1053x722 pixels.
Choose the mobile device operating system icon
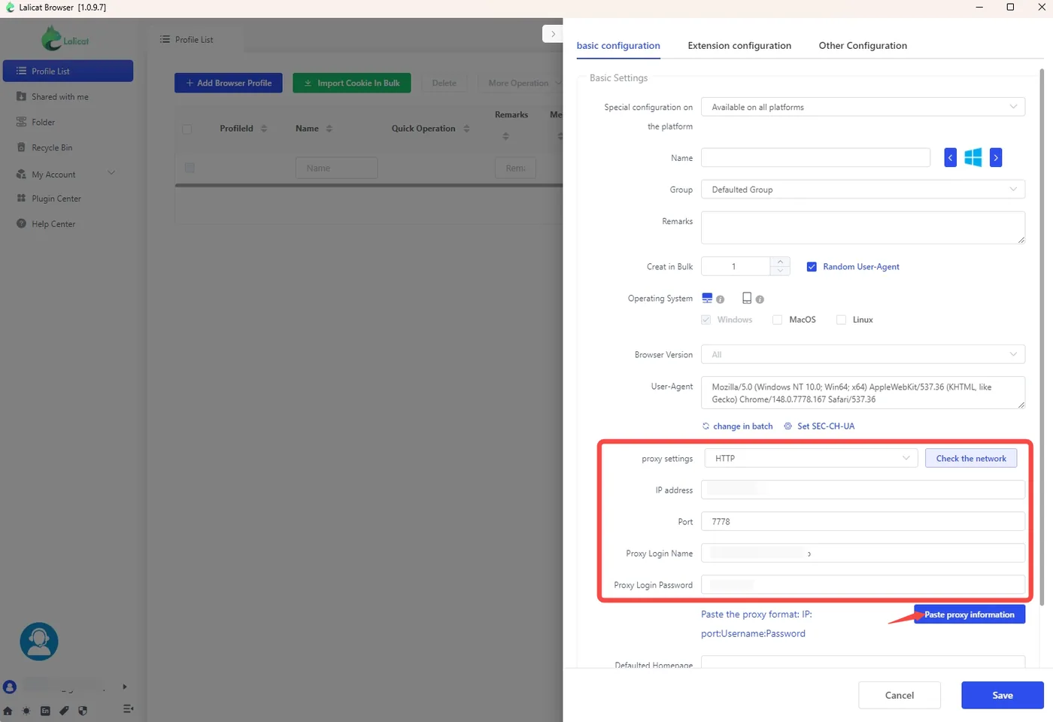[x=747, y=298]
